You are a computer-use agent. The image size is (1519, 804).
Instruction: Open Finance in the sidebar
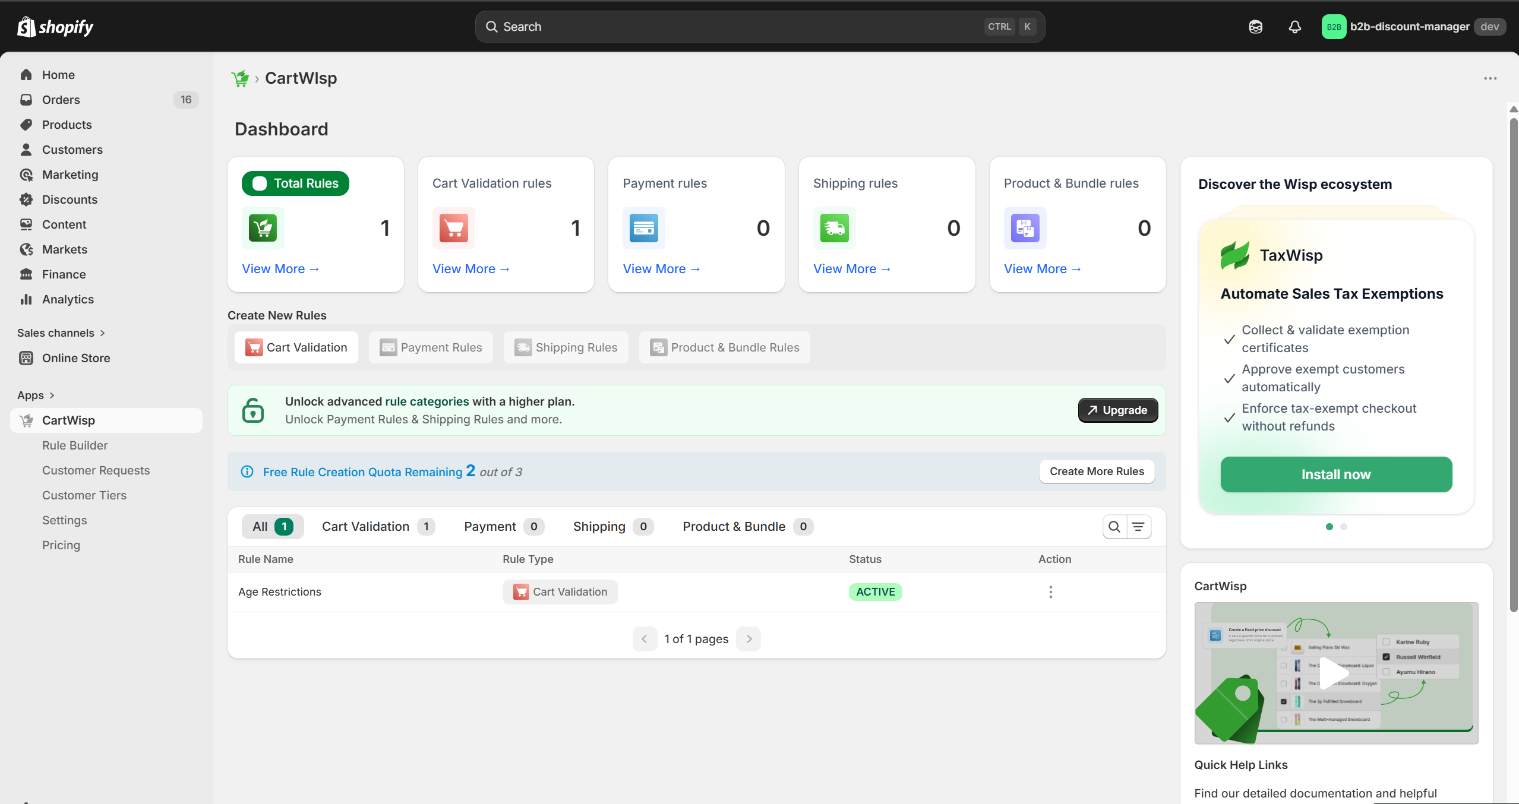click(106, 274)
